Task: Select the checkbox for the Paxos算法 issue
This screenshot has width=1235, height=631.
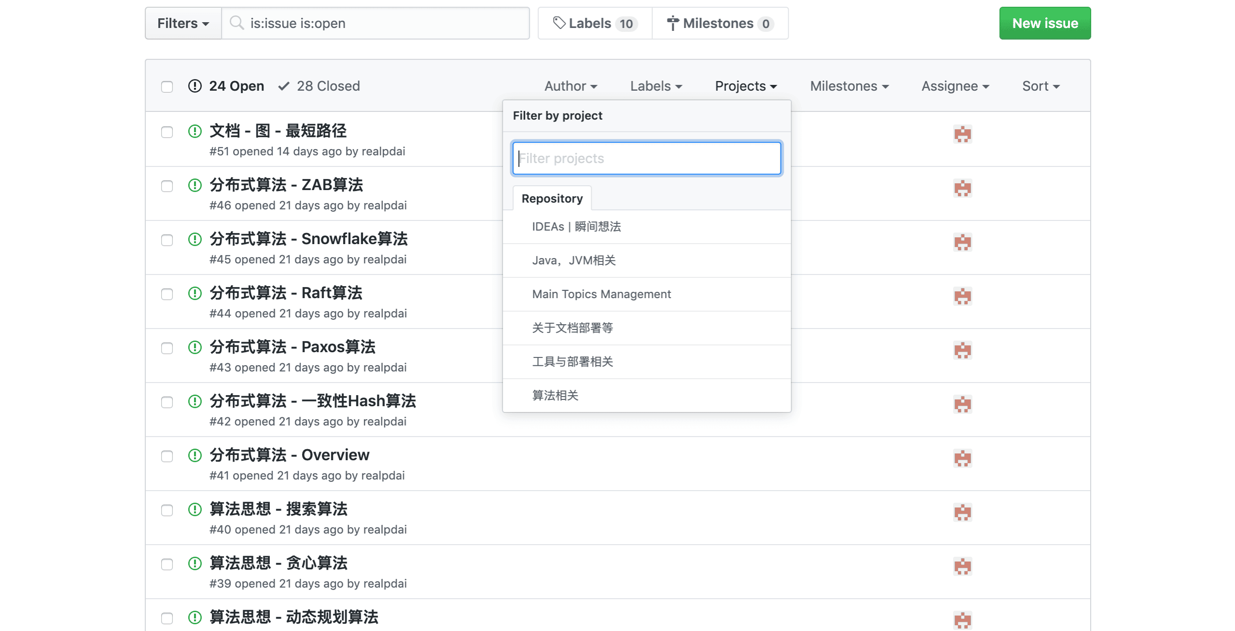Action: pos(167,348)
